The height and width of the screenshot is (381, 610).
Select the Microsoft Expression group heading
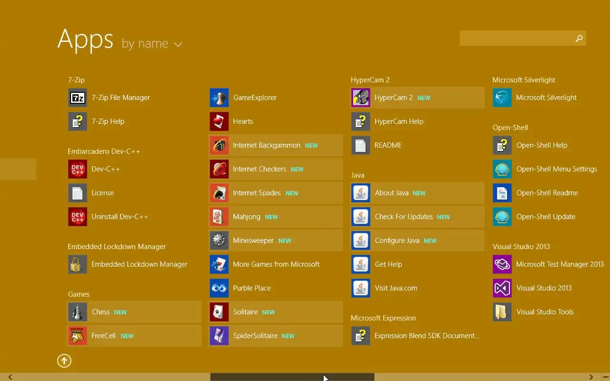[x=383, y=318]
